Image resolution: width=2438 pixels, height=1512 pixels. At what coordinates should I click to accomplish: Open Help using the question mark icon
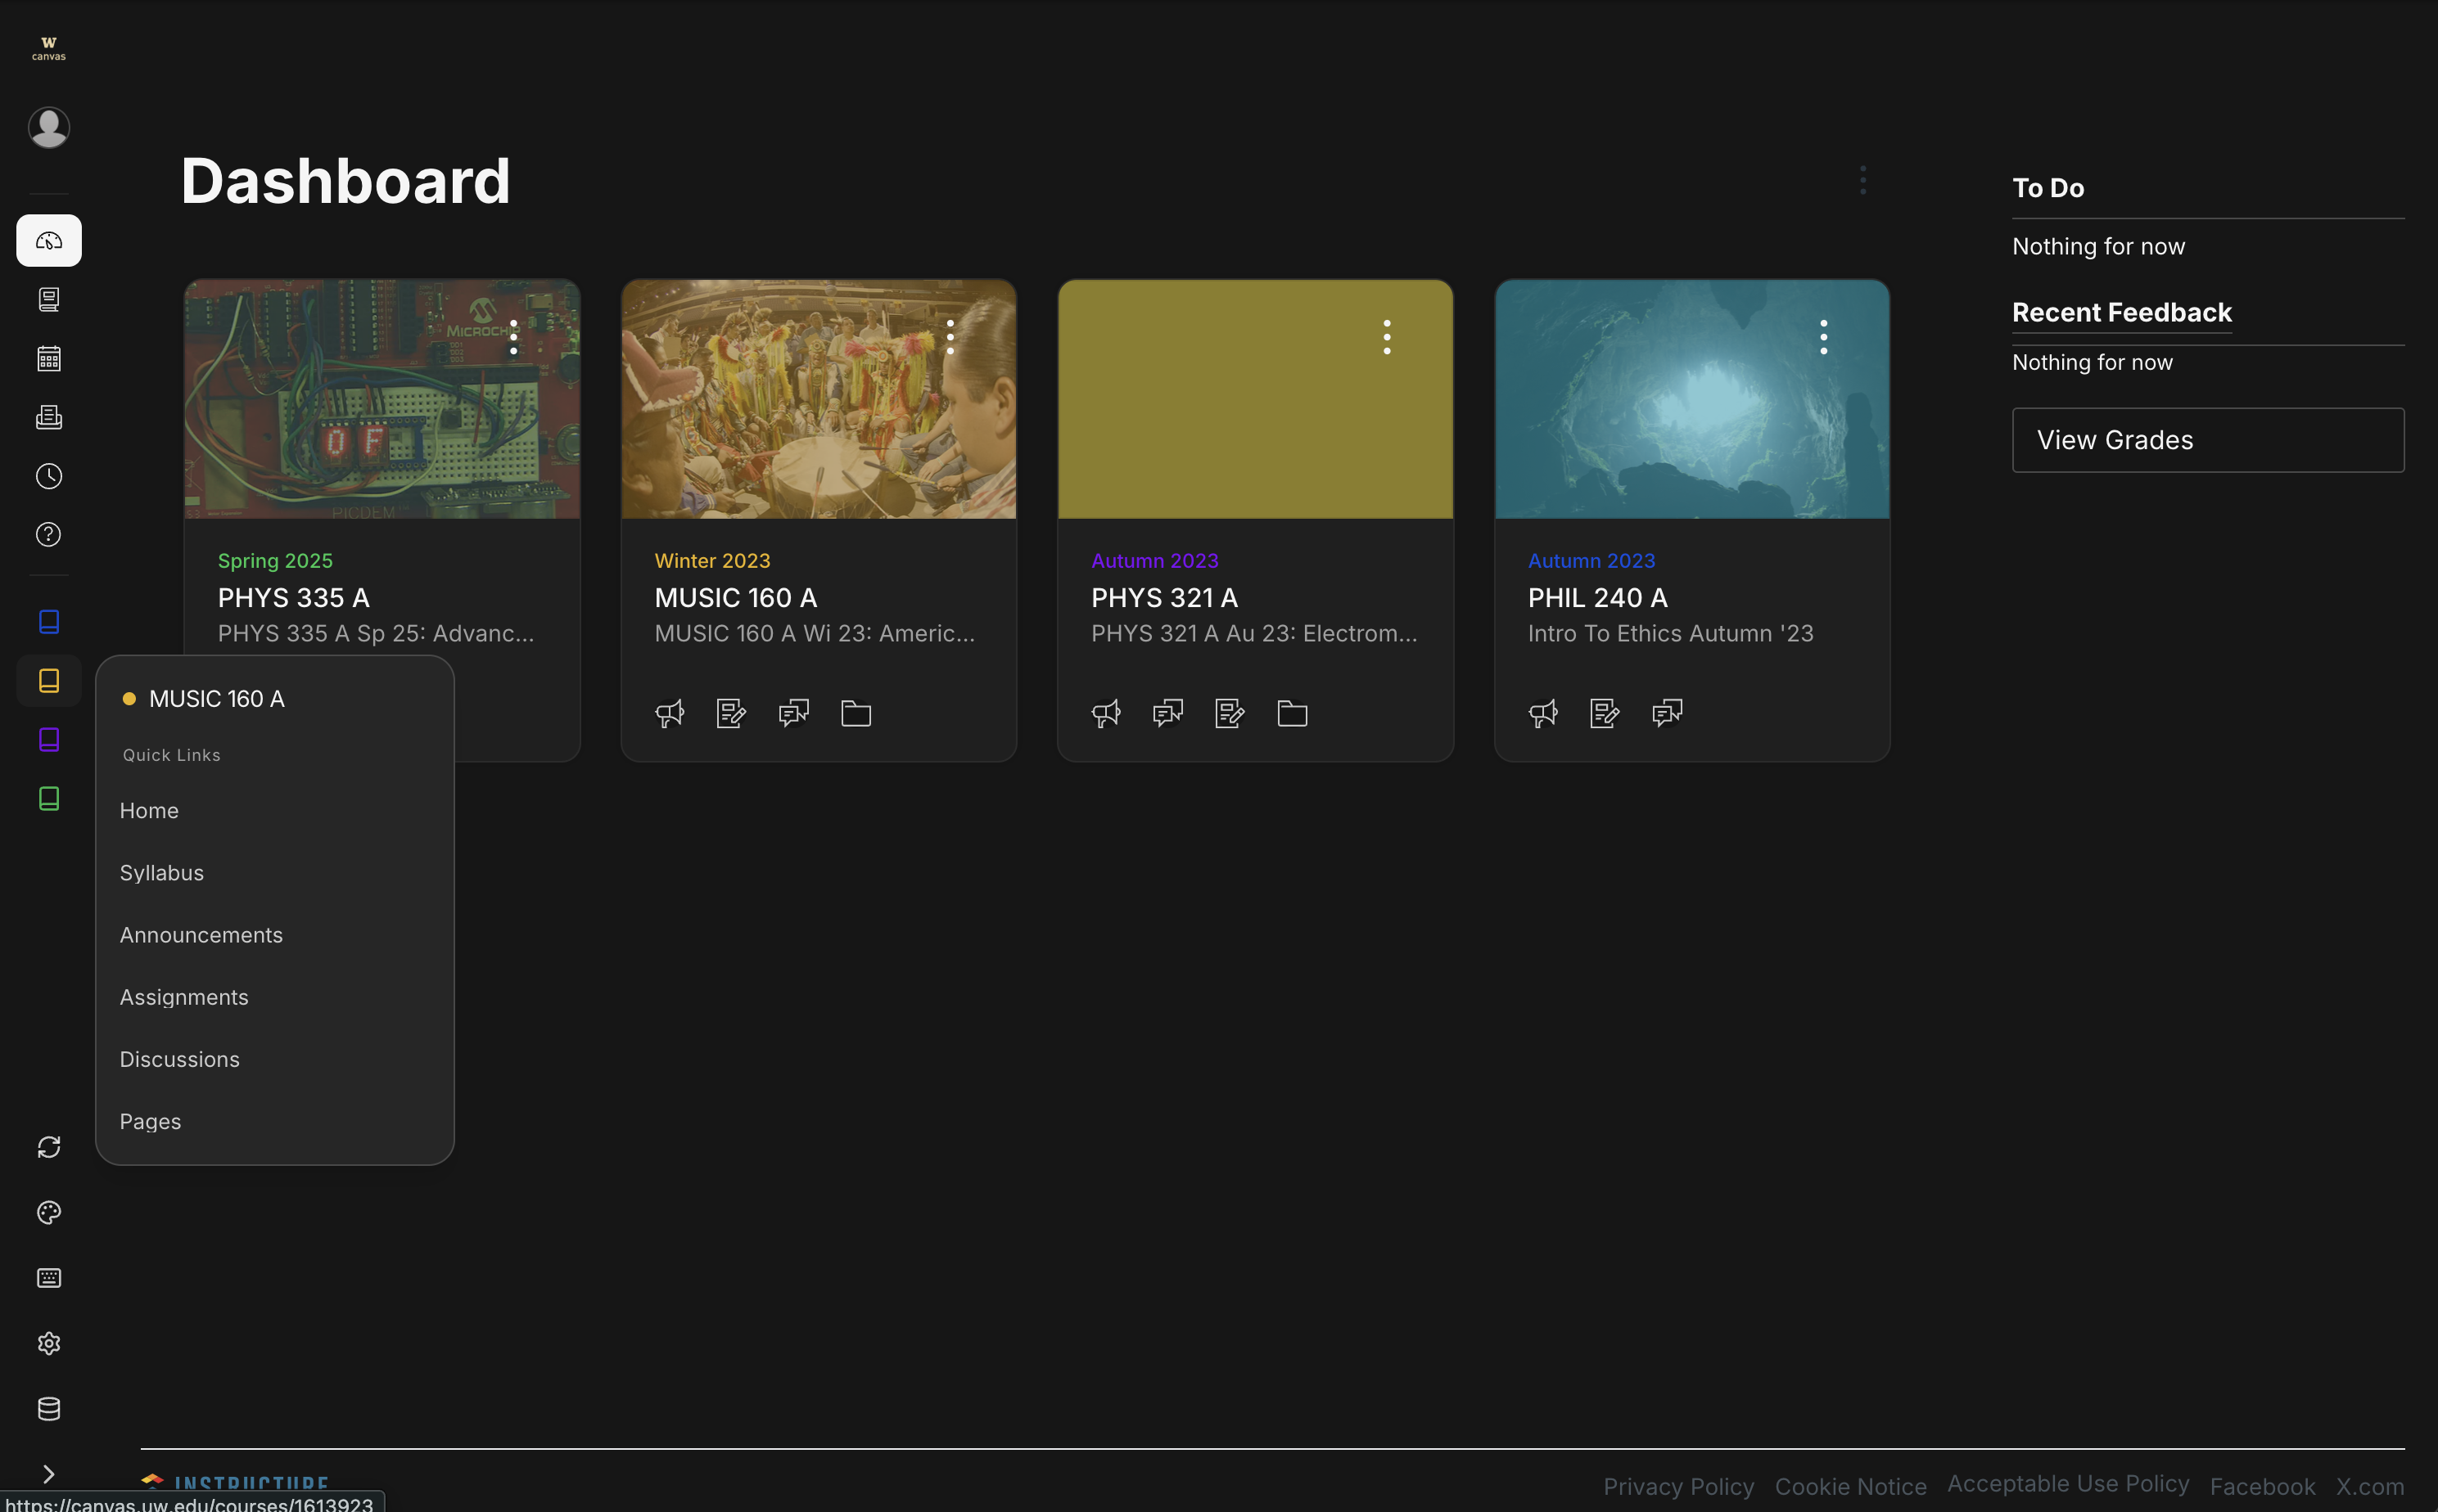click(x=48, y=534)
